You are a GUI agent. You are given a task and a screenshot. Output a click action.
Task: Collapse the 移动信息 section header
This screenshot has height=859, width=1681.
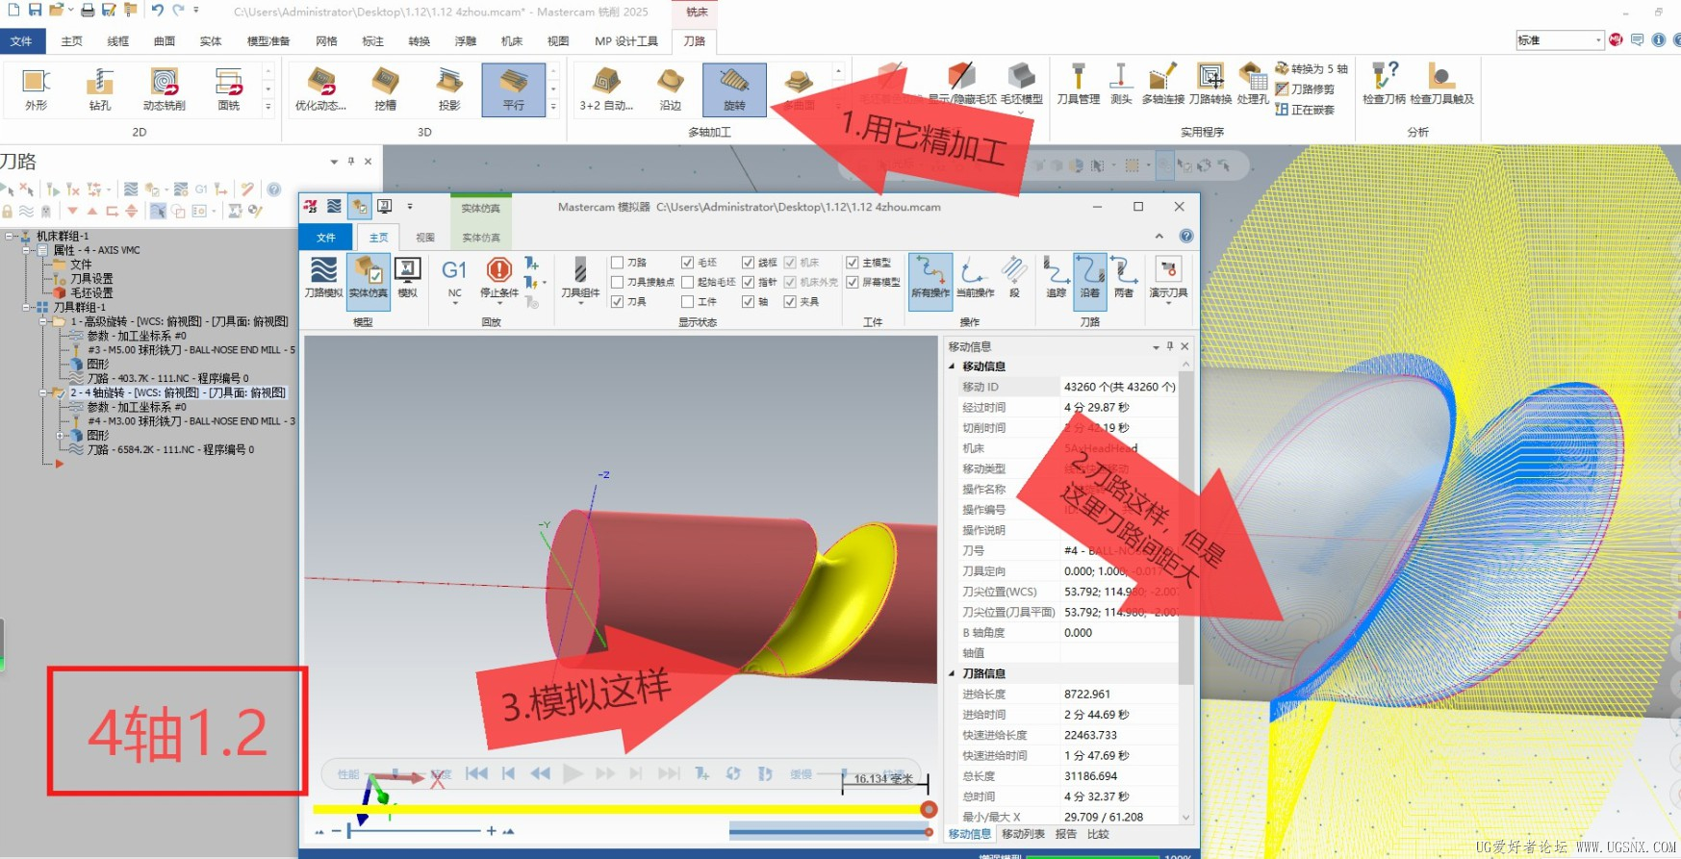point(953,366)
